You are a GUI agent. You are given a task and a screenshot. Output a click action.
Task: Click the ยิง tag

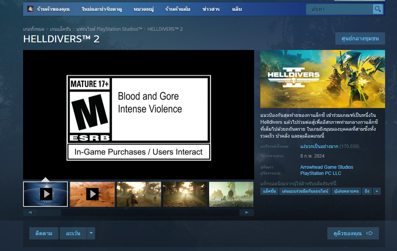click(367, 191)
